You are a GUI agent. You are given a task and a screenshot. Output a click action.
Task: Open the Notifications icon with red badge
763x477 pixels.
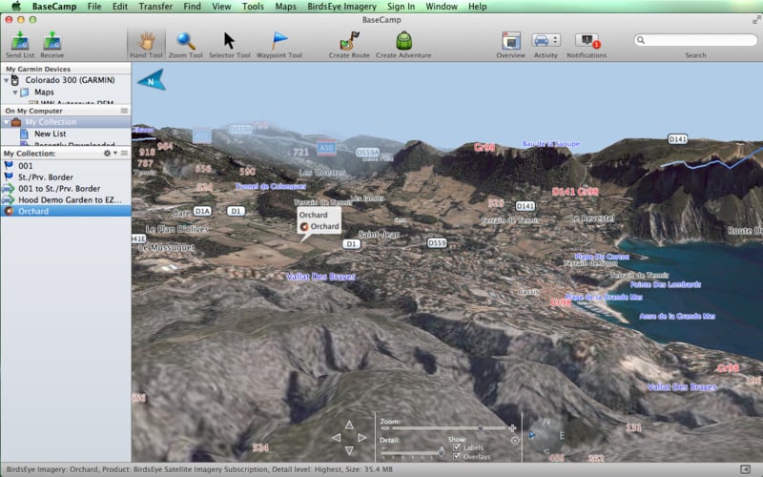(588, 41)
